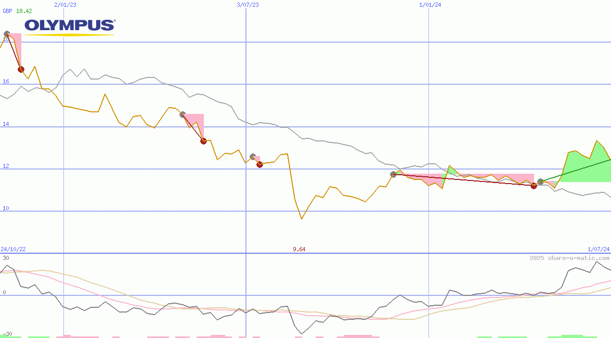Click the grey marker at the chart's top-left start
This screenshot has width=611, height=338.
coord(6,34)
